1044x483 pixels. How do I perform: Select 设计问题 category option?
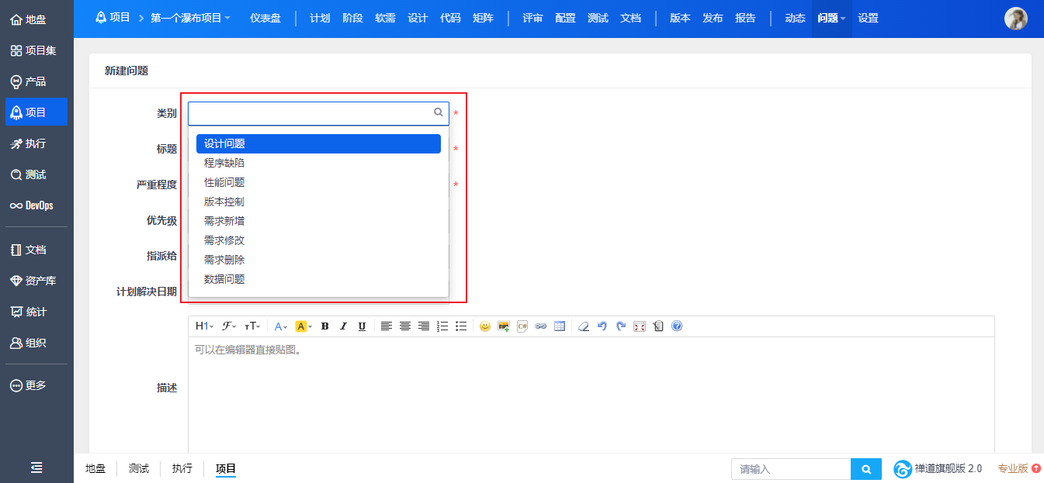pos(318,143)
